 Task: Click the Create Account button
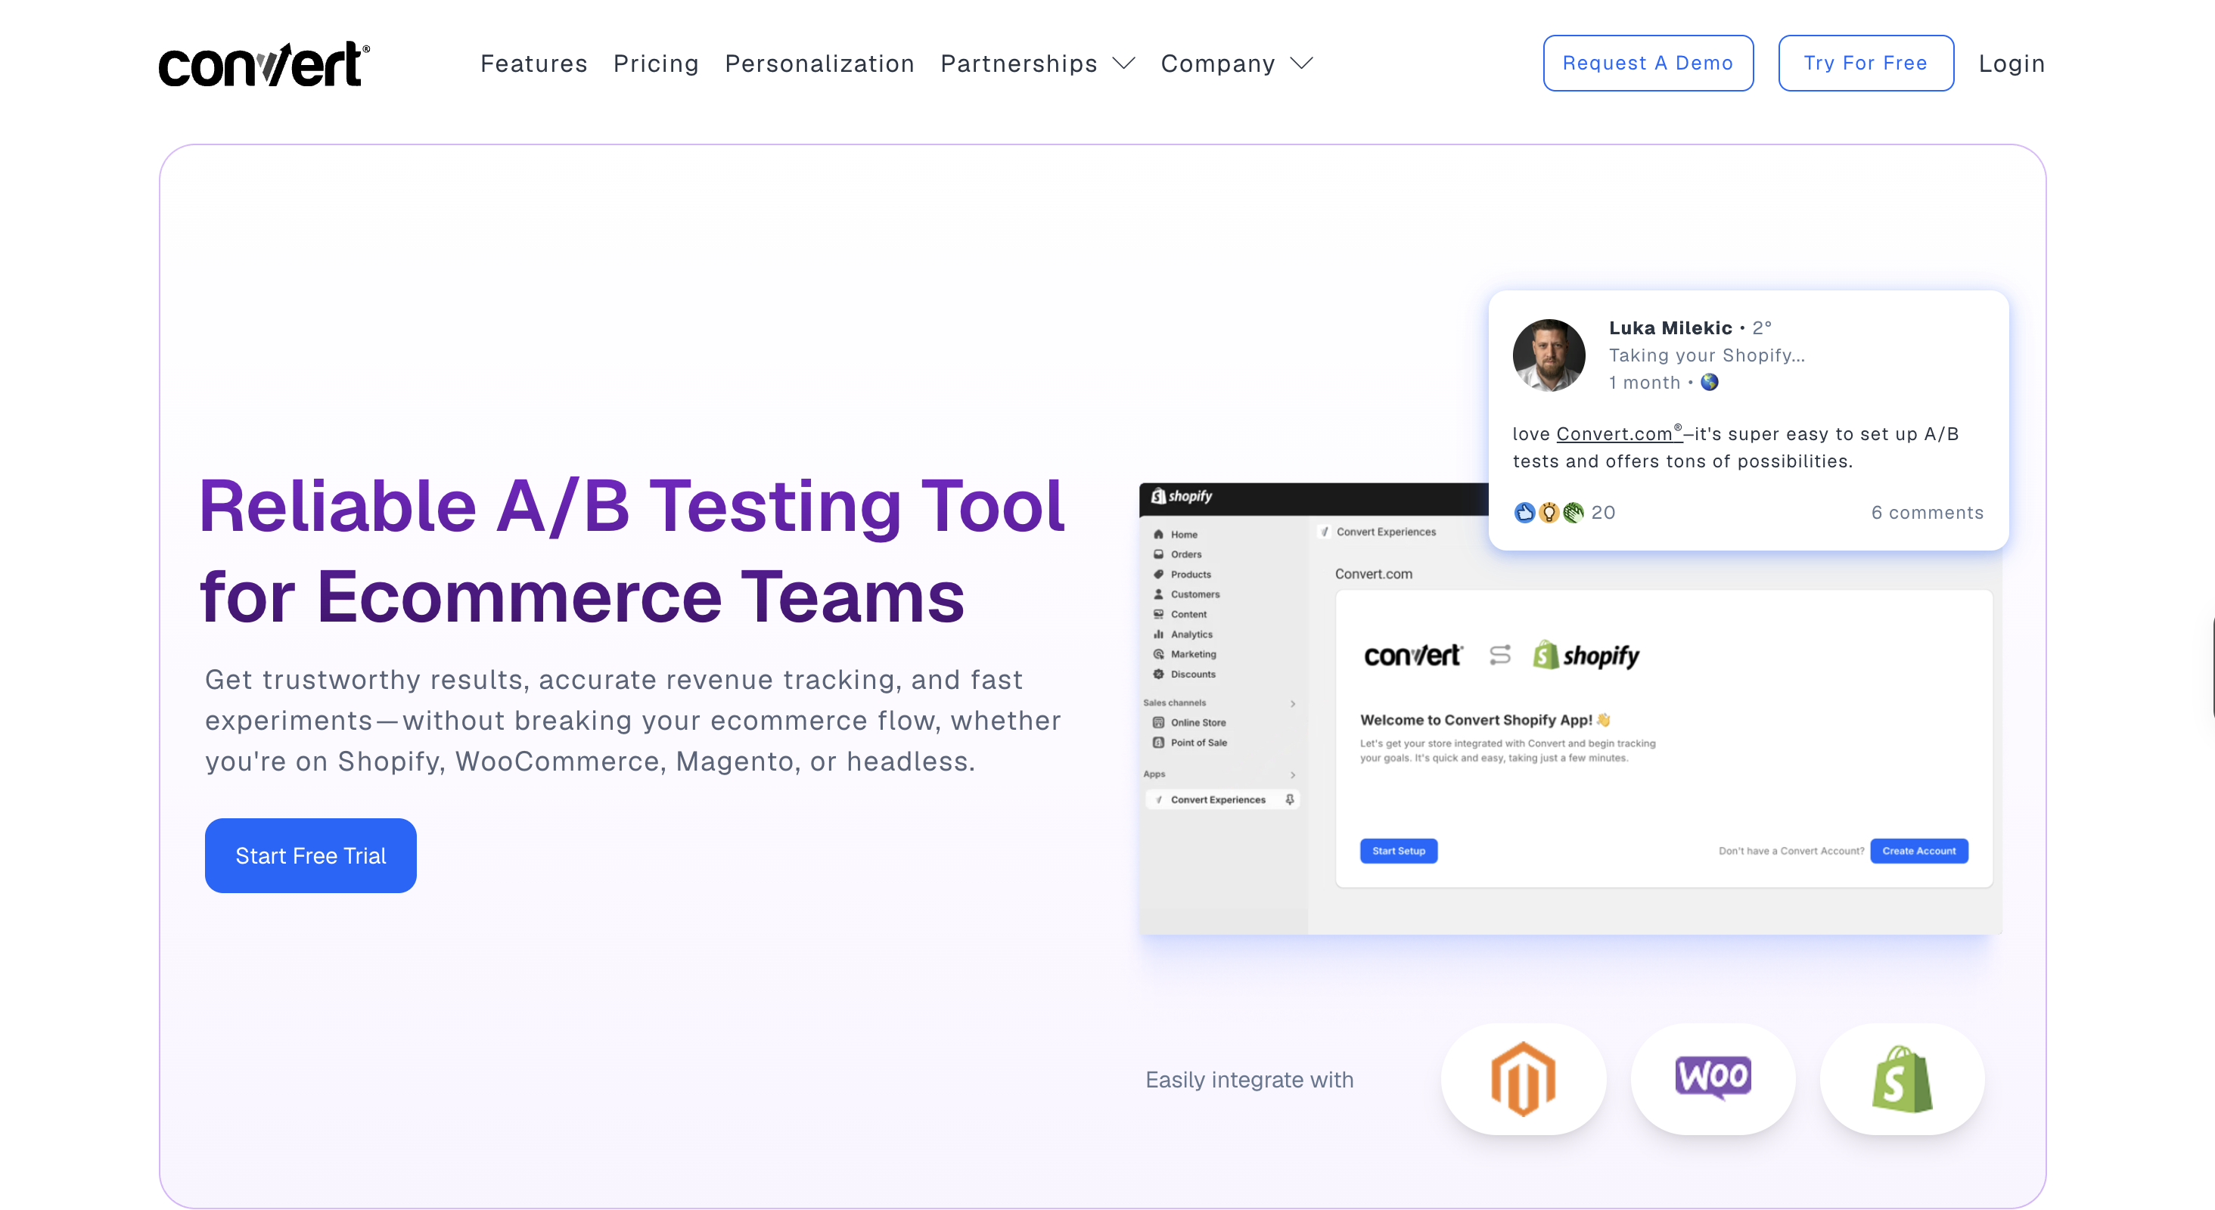(1918, 851)
